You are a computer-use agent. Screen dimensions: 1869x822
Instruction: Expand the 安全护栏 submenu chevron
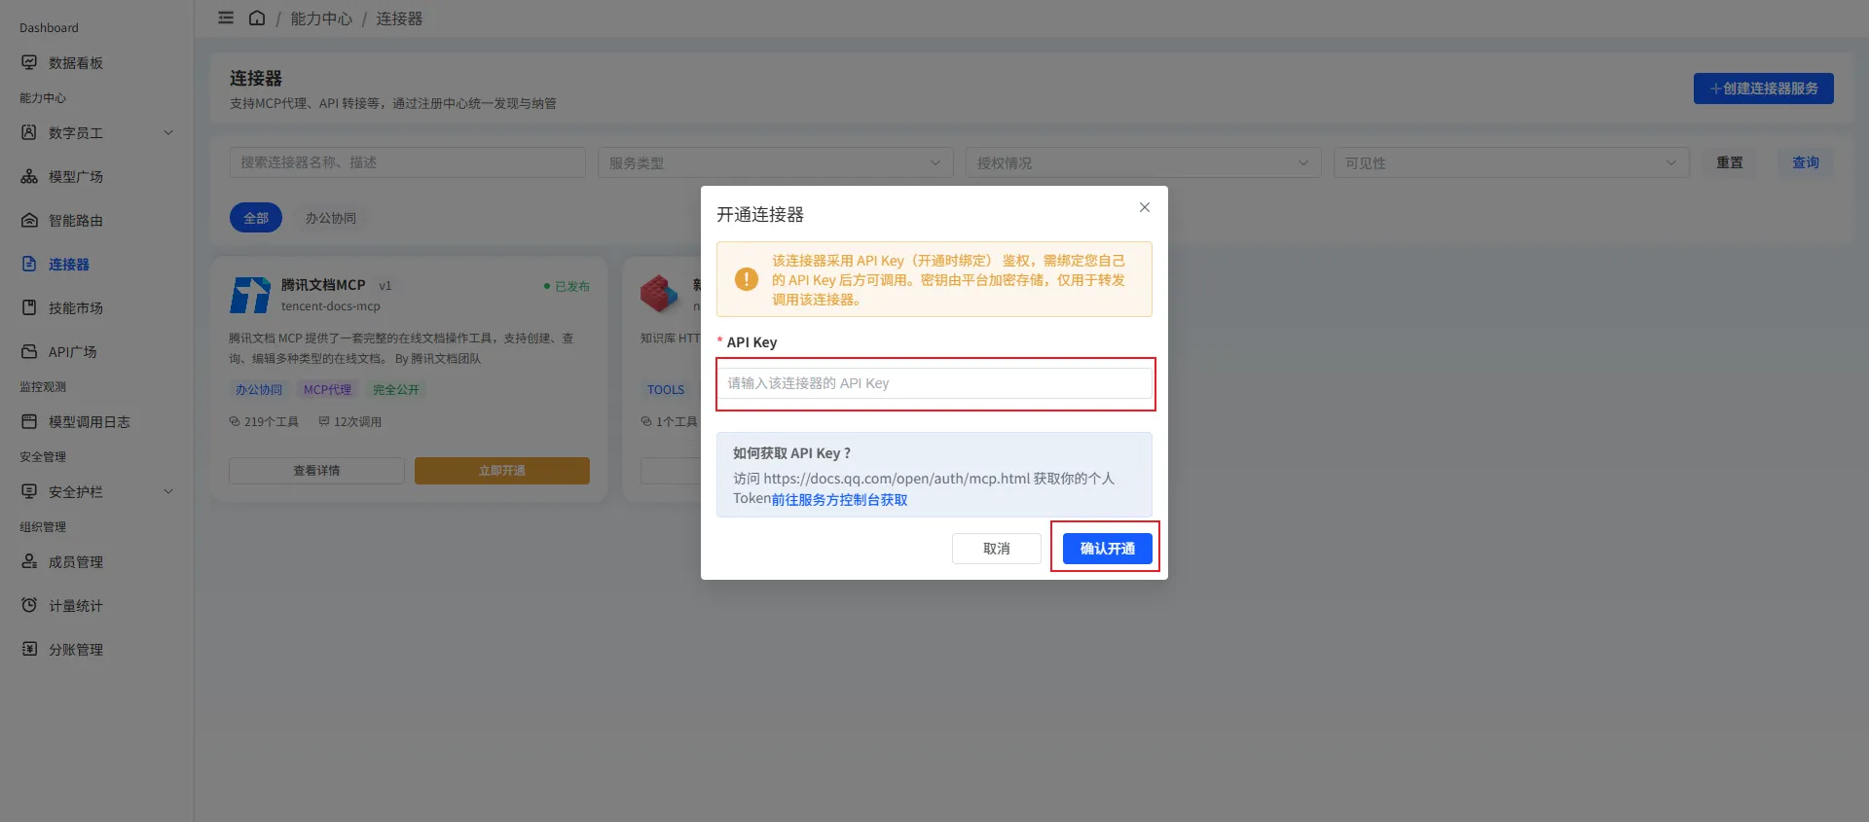[x=168, y=491]
